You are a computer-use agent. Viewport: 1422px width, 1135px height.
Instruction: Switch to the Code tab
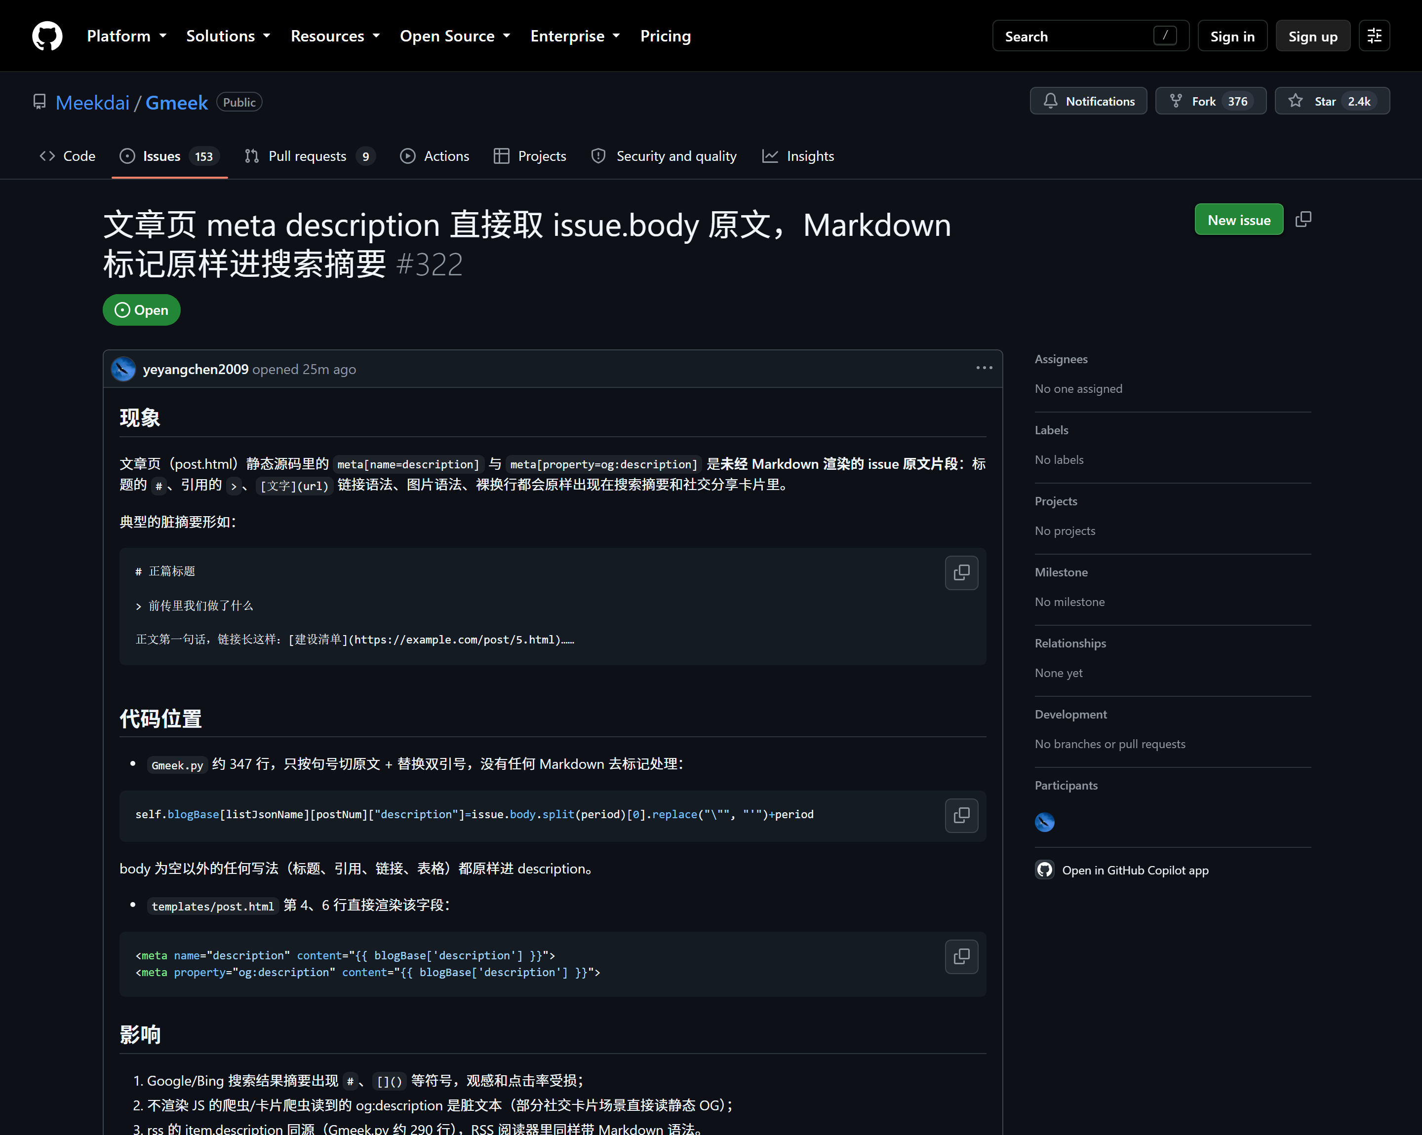coord(67,156)
